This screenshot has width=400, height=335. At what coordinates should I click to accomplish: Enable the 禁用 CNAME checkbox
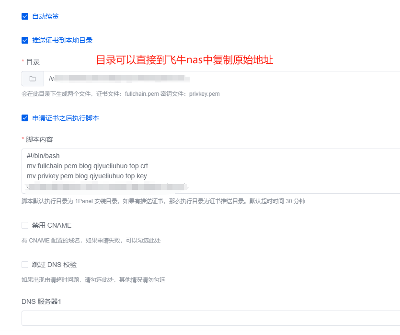pos(25,225)
